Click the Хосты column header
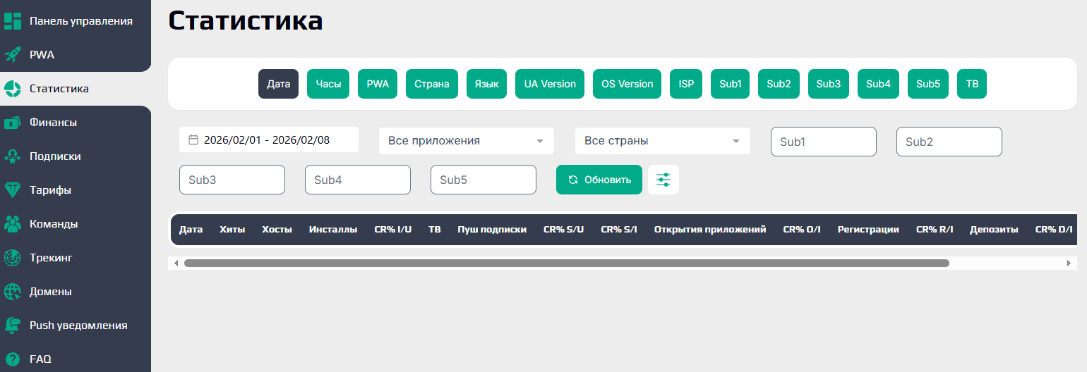This screenshot has height=372, width=1087. click(277, 230)
